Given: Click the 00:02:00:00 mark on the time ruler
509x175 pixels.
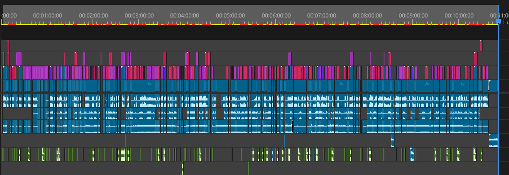Looking at the screenshot, I should click(93, 15).
